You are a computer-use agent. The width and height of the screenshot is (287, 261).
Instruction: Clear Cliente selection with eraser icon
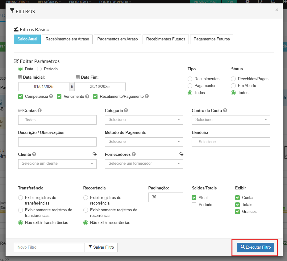(x=94, y=154)
